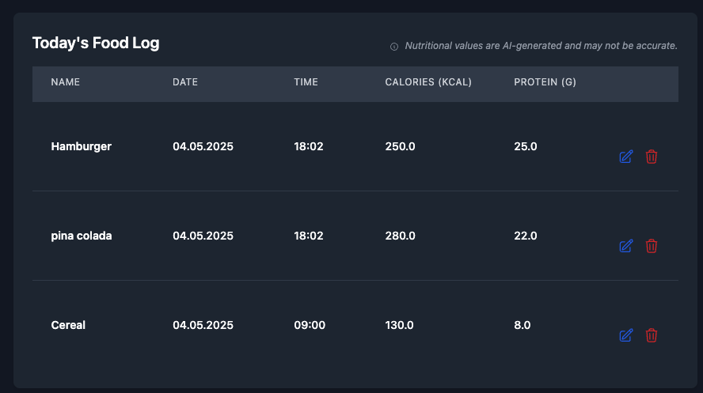Click the info icon beside the AI disclaimer
Screen dimensions: 703x393
394,47
